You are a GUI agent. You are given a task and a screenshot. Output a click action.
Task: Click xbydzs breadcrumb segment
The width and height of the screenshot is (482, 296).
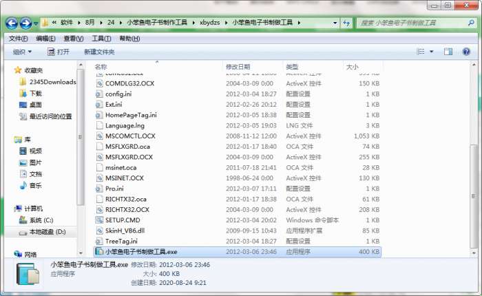click(209, 23)
